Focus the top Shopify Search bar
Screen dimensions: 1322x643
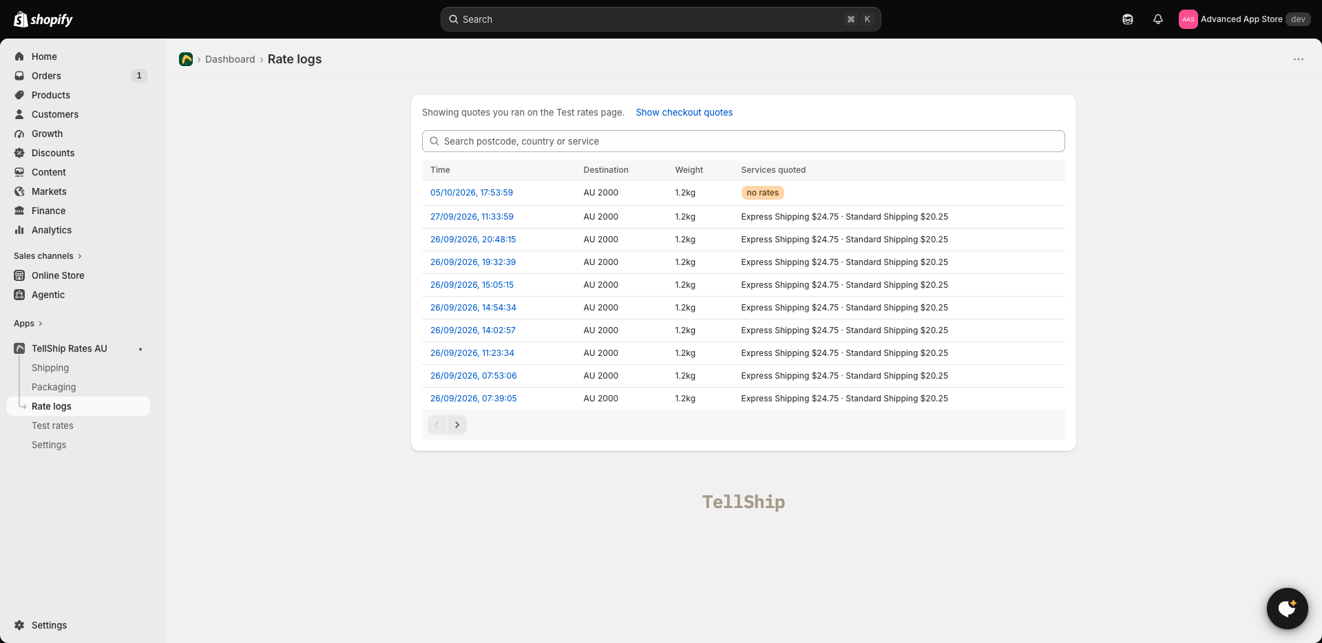point(660,19)
